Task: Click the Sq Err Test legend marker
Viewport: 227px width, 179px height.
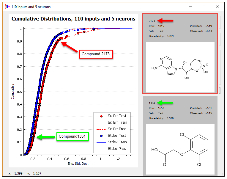Action: coord(101,116)
